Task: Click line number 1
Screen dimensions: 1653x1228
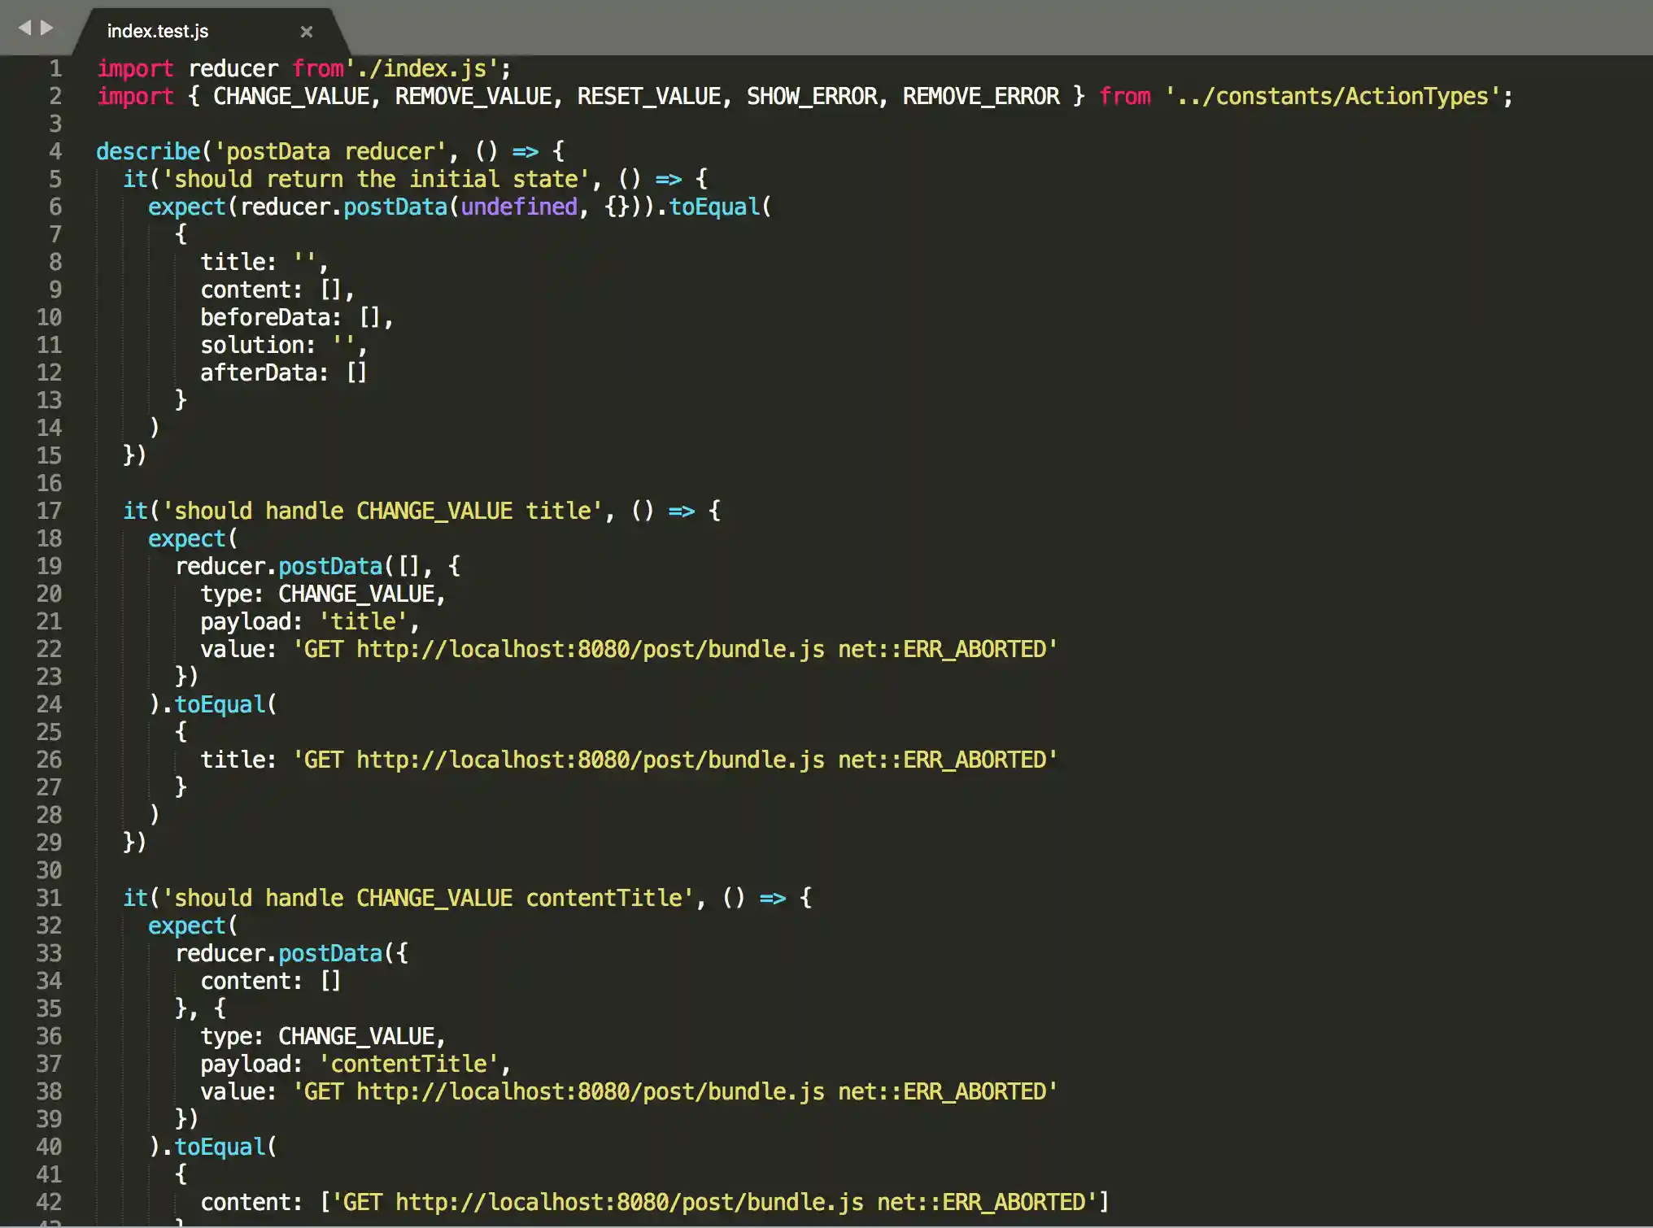Action: 55,68
